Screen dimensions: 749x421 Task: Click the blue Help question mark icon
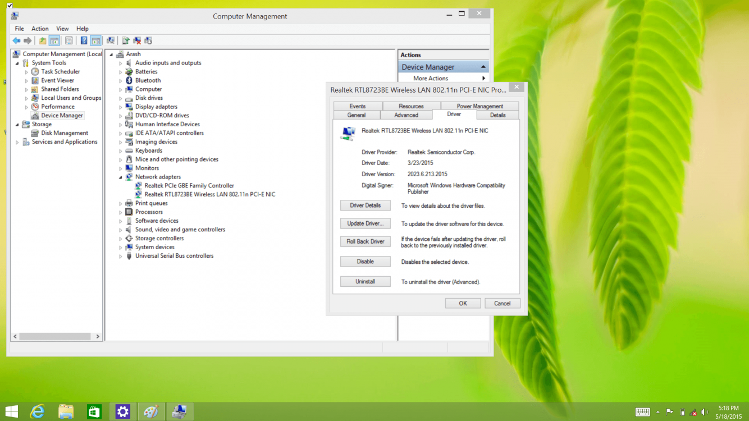pyautogui.click(x=84, y=40)
